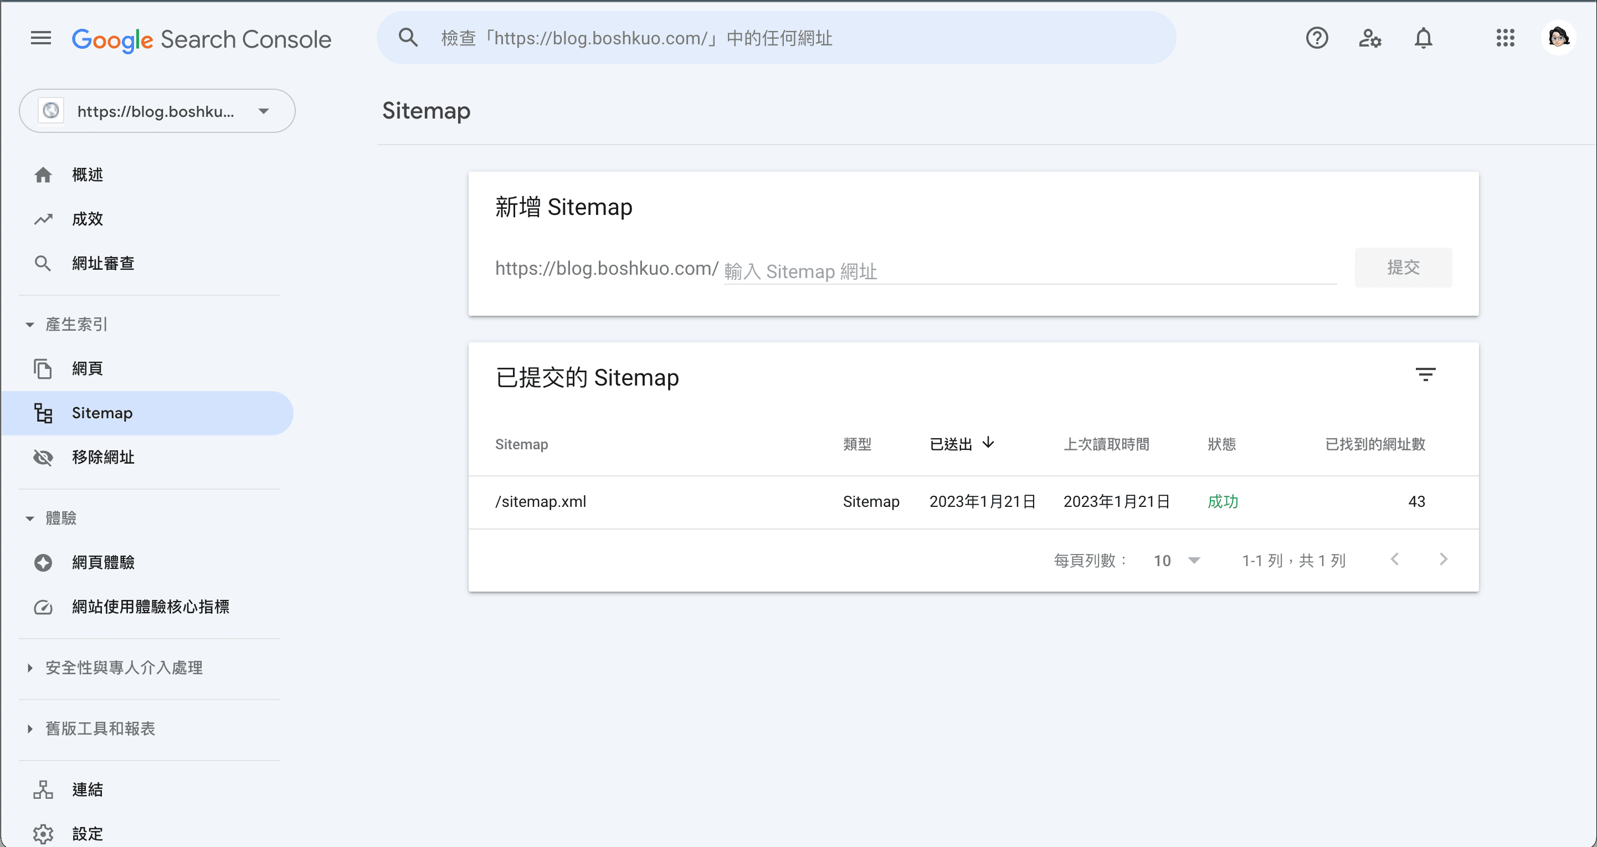
Task: Open the Google apps grid
Action: (1505, 38)
